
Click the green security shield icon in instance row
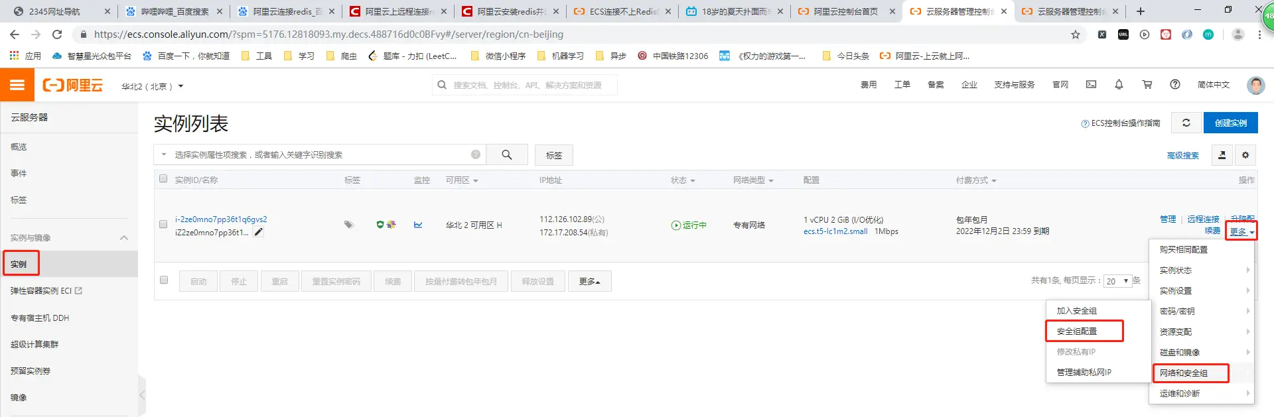point(380,225)
